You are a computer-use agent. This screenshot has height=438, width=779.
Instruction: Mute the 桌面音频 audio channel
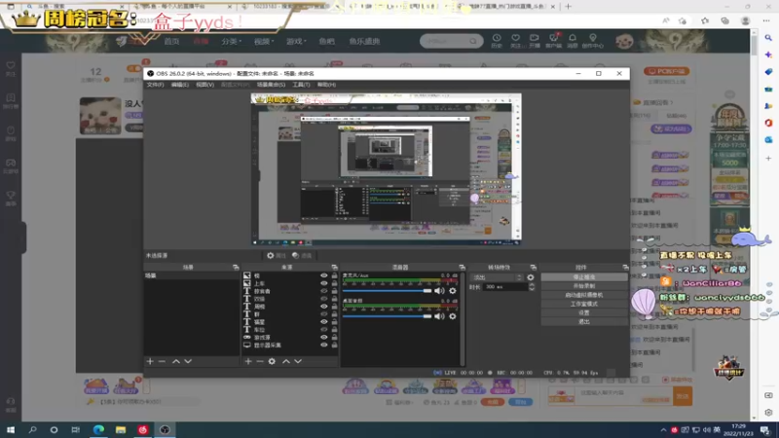(440, 316)
